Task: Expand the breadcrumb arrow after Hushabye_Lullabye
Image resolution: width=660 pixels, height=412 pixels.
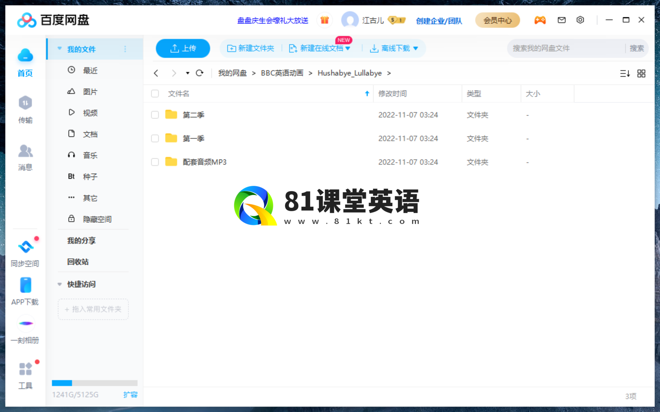Action: (x=389, y=73)
